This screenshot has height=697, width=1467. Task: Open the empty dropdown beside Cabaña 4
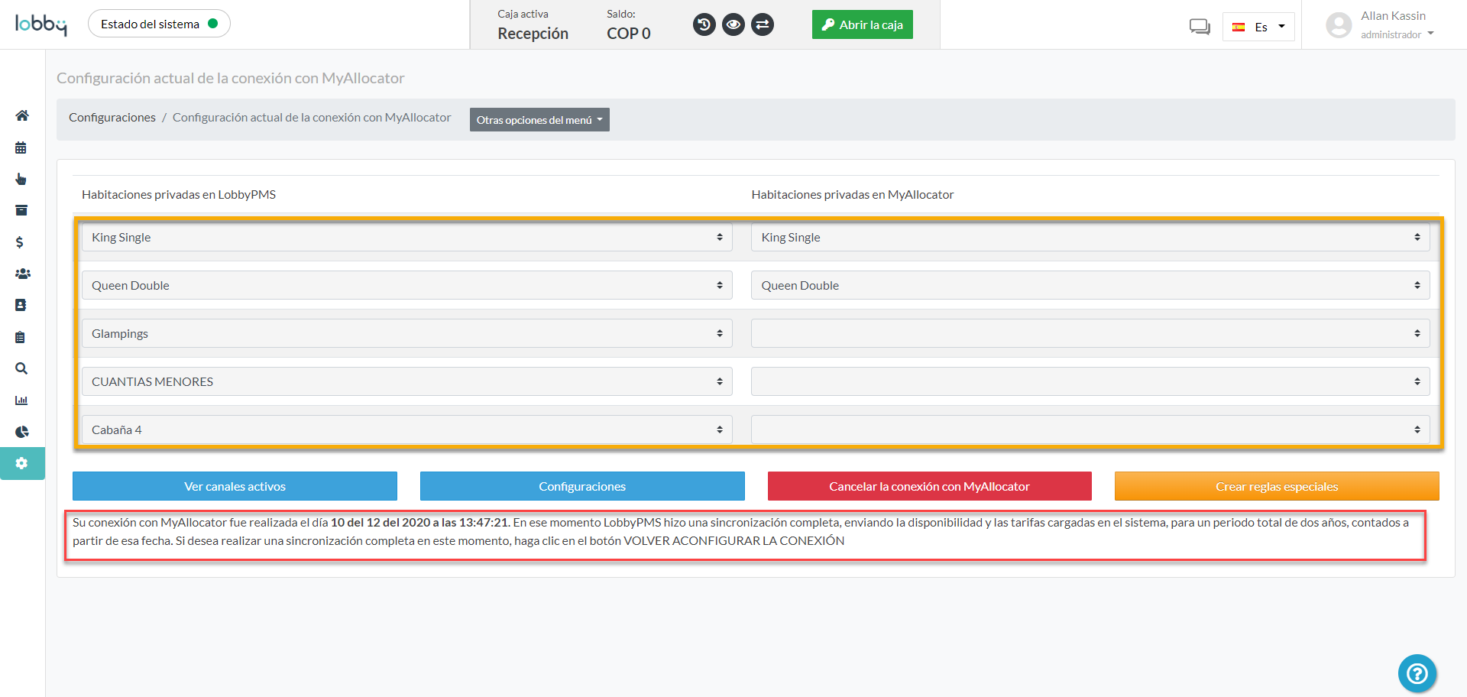click(x=1090, y=430)
